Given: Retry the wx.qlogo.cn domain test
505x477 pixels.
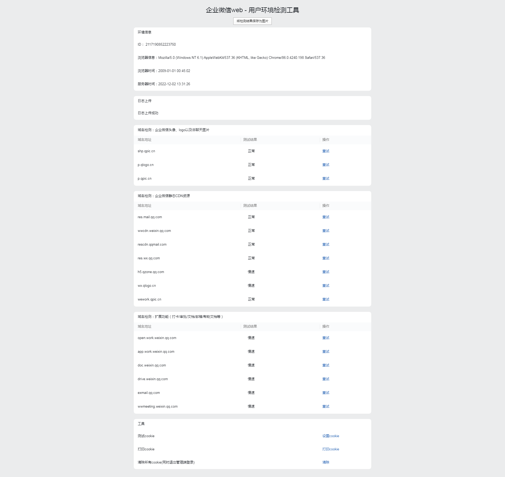Looking at the screenshot, I should tap(326, 286).
